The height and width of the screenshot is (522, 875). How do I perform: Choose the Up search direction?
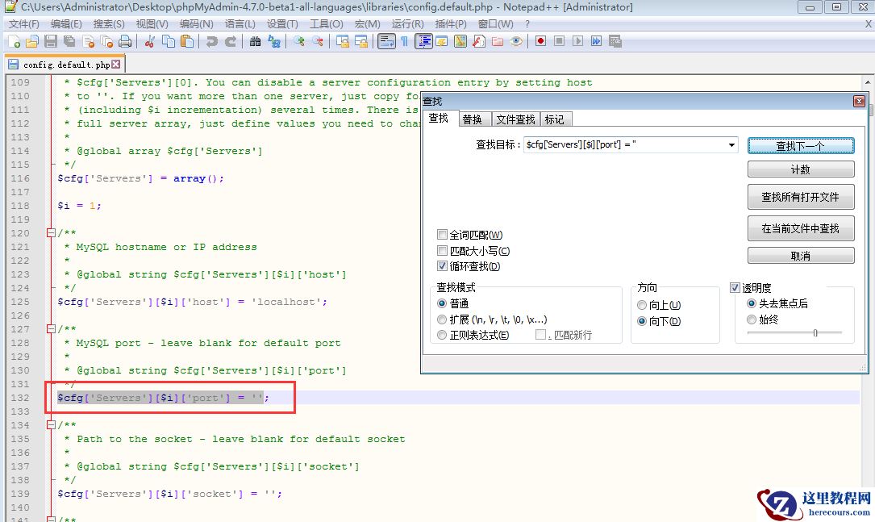point(642,306)
